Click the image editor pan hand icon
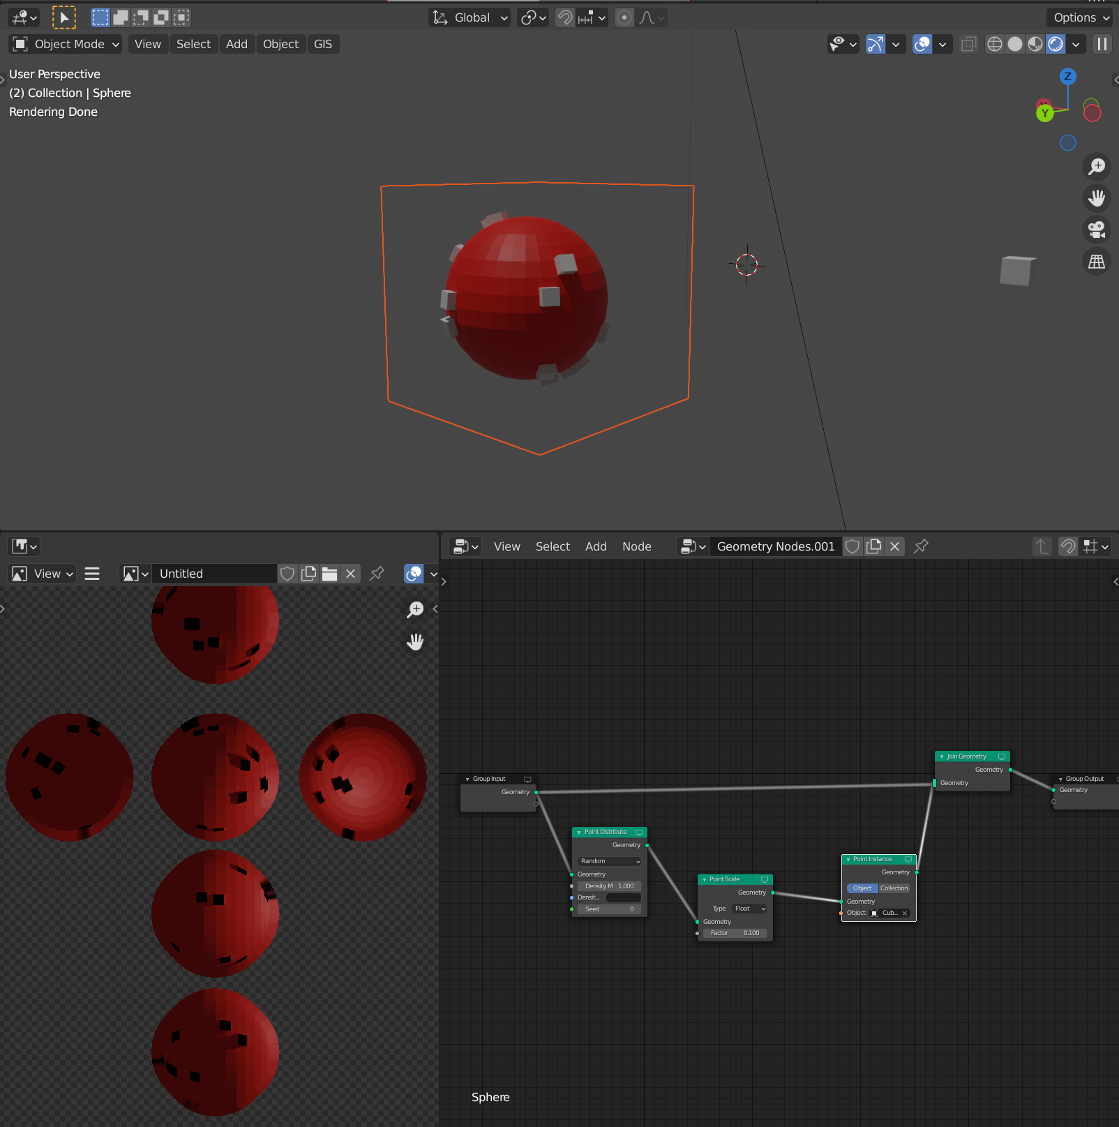1119x1127 pixels. click(415, 642)
